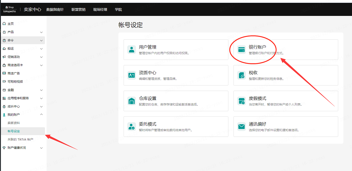Click the 度假模式 calendar icon
The image size is (352, 171).
241,101
